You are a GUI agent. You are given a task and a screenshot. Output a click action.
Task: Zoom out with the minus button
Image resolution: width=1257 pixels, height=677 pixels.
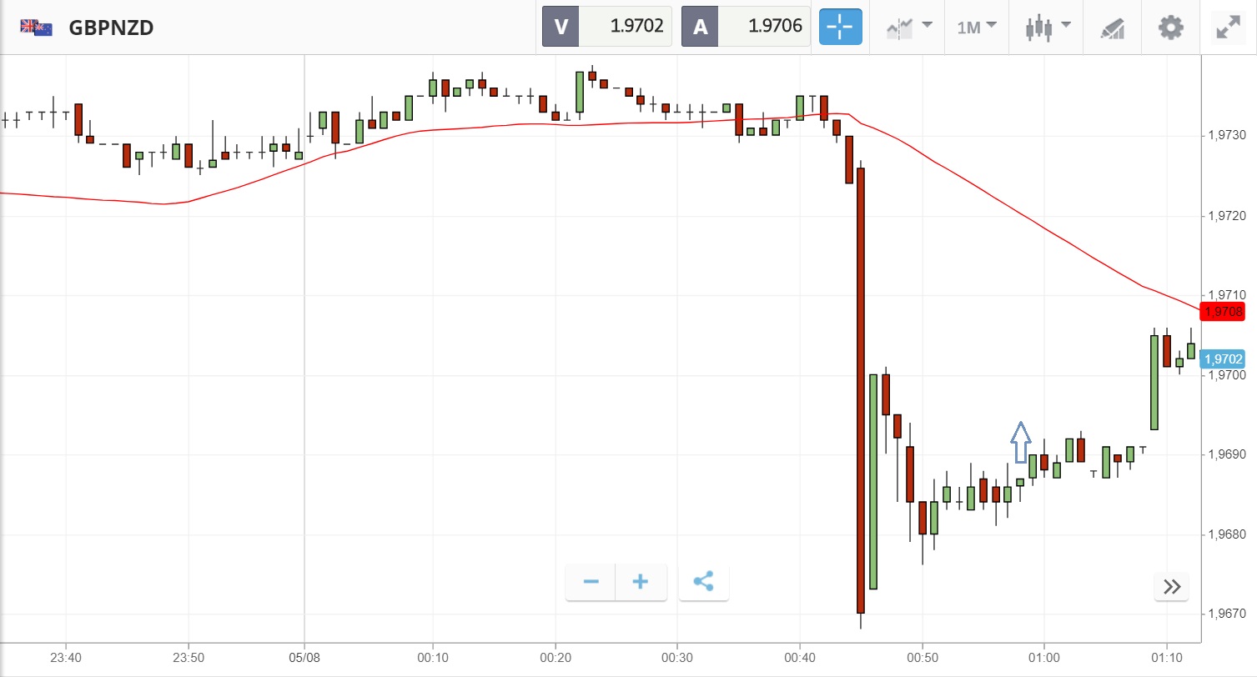click(591, 581)
